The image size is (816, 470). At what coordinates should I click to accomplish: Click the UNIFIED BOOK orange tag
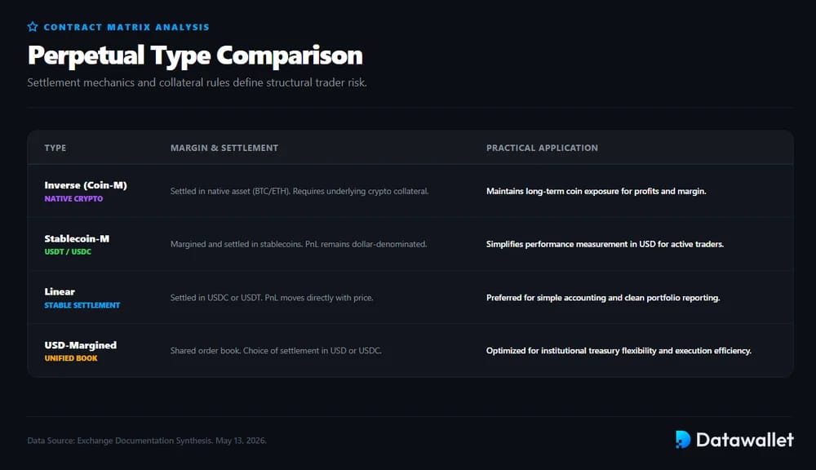click(71, 358)
